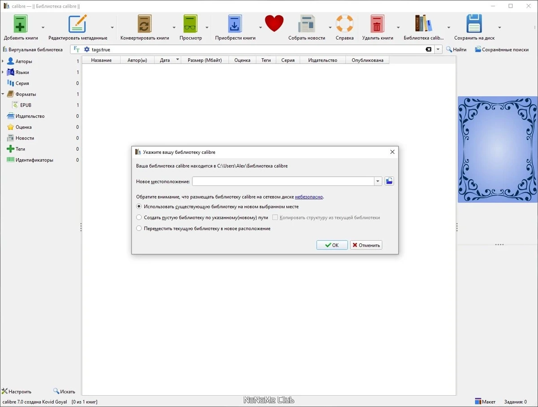Open Редактировать метаданные dropdown arrow

pyautogui.click(x=112, y=27)
